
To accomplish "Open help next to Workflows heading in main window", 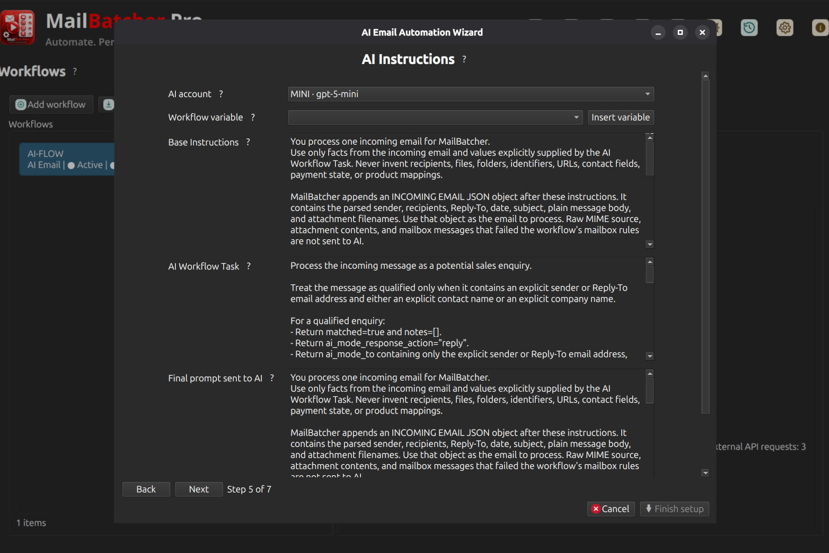I will coord(75,71).
